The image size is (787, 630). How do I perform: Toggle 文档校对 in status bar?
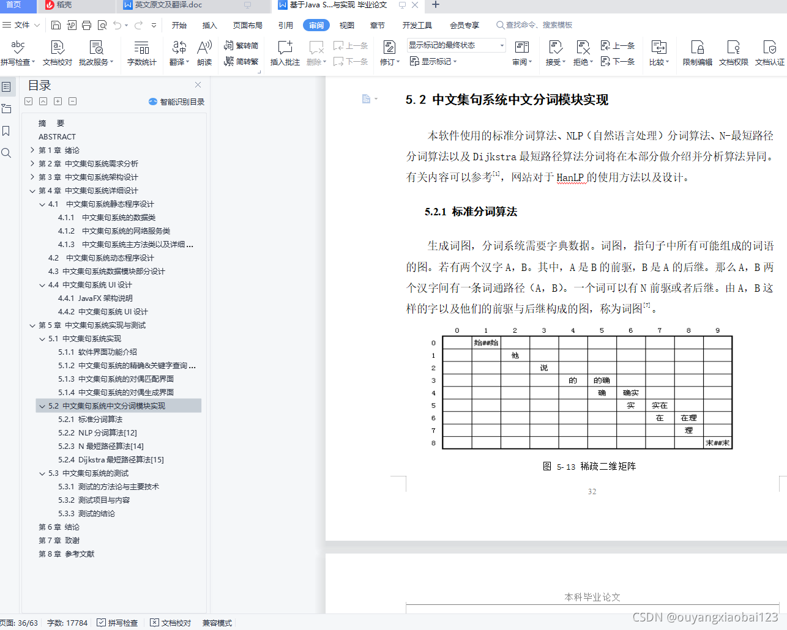coord(171,623)
